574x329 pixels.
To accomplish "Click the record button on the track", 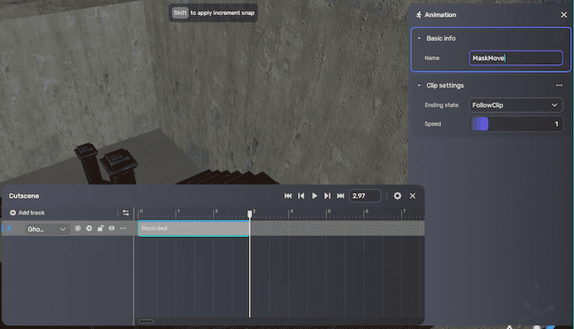I will pos(78,229).
